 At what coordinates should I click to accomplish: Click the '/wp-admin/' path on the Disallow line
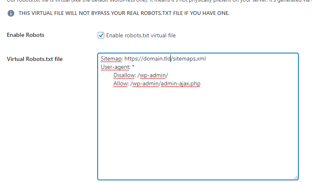click(x=153, y=75)
